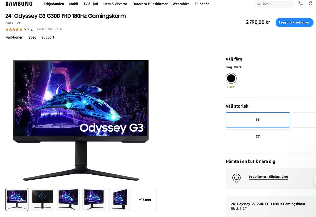
Task: Click the Samsung logo
Action: [x=19, y=4]
